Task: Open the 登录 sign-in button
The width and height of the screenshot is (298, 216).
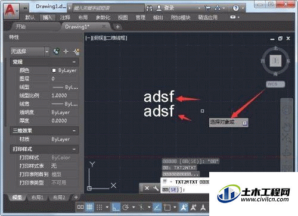Action: tap(165, 8)
